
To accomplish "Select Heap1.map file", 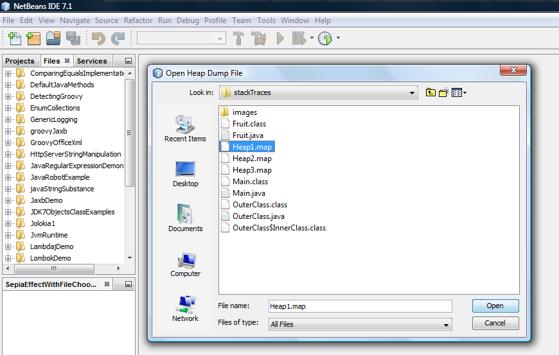I will (247, 147).
